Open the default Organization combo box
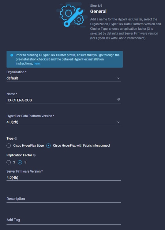Screen dimensions: 165x230 point(64,78)
